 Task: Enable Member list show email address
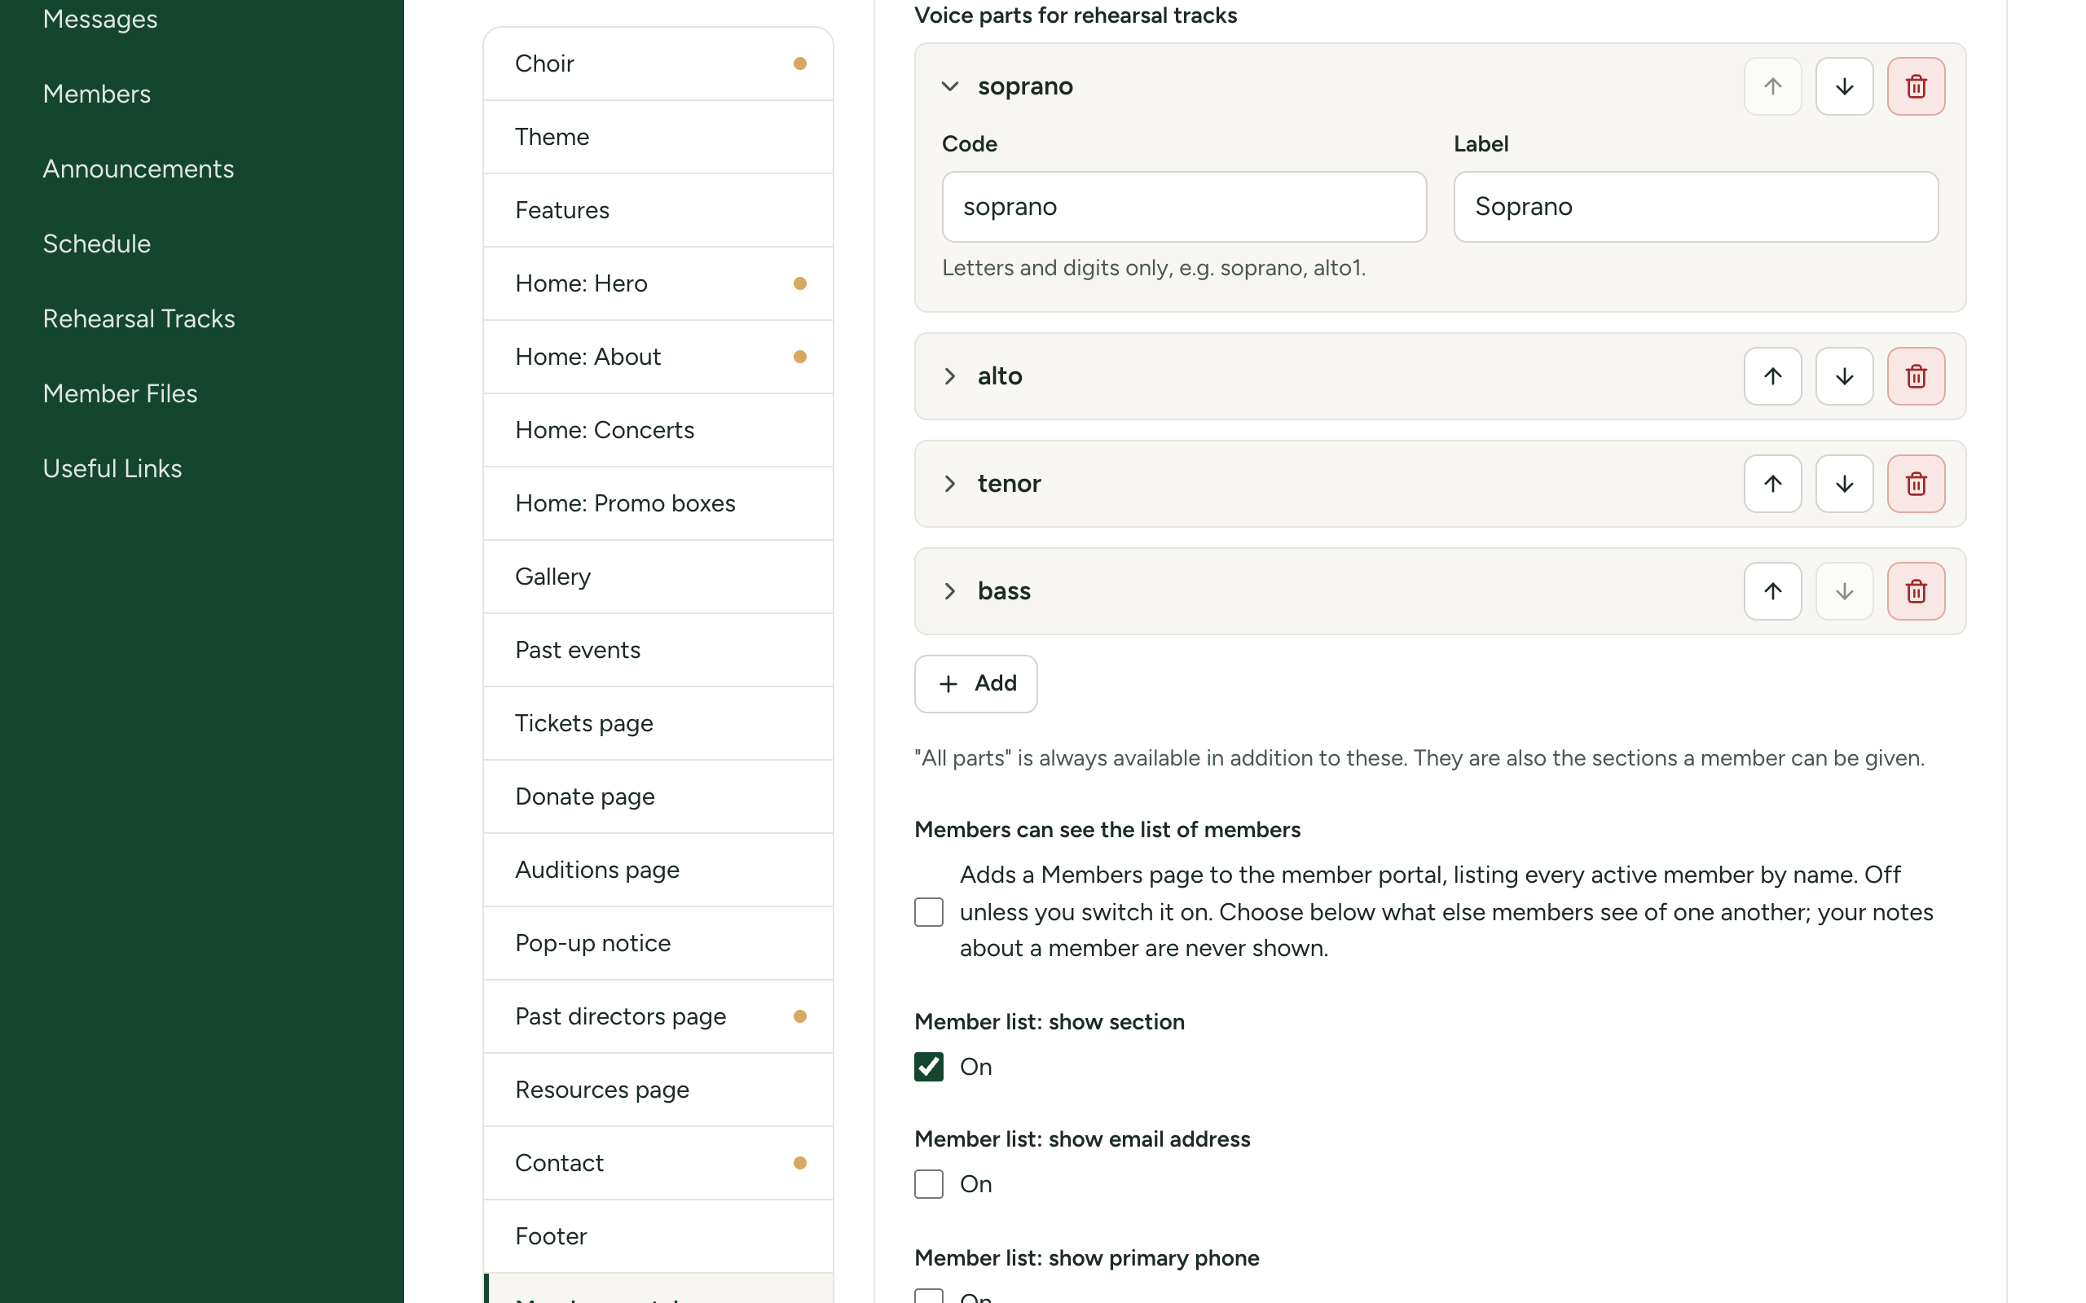(928, 1184)
